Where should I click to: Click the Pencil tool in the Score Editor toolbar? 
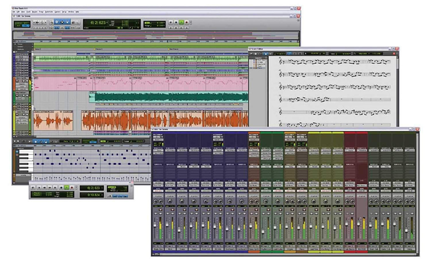pyautogui.click(x=270, y=53)
